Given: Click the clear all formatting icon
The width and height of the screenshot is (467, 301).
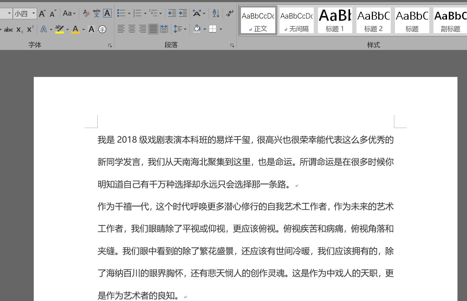Looking at the screenshot, I should [x=86, y=13].
